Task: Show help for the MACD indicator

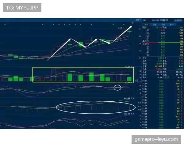Action: pos(131,98)
